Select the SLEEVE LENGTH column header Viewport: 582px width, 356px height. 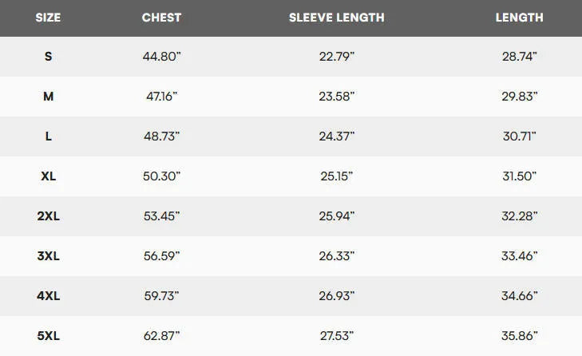[x=337, y=18]
